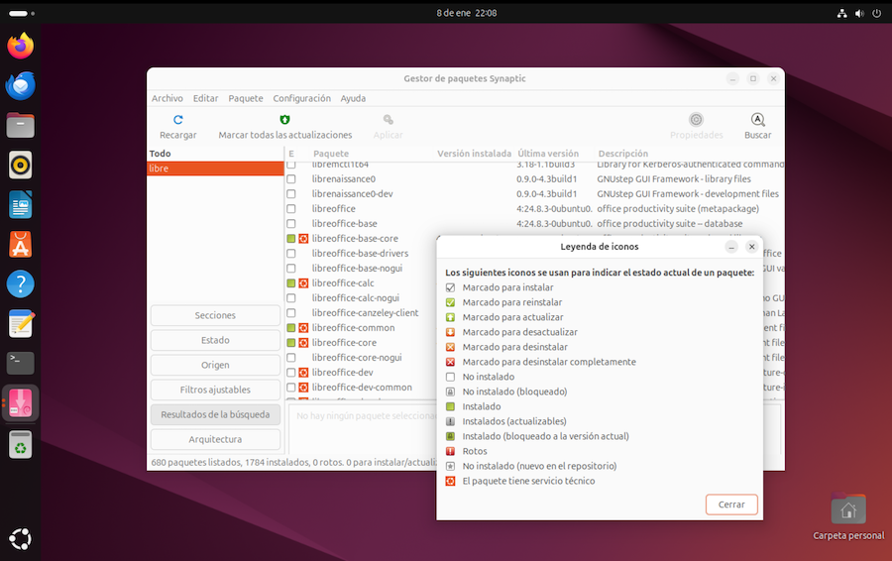The width and height of the screenshot is (892, 561).
Task: Launch Thunderbird mail from the dock
Action: point(21,86)
